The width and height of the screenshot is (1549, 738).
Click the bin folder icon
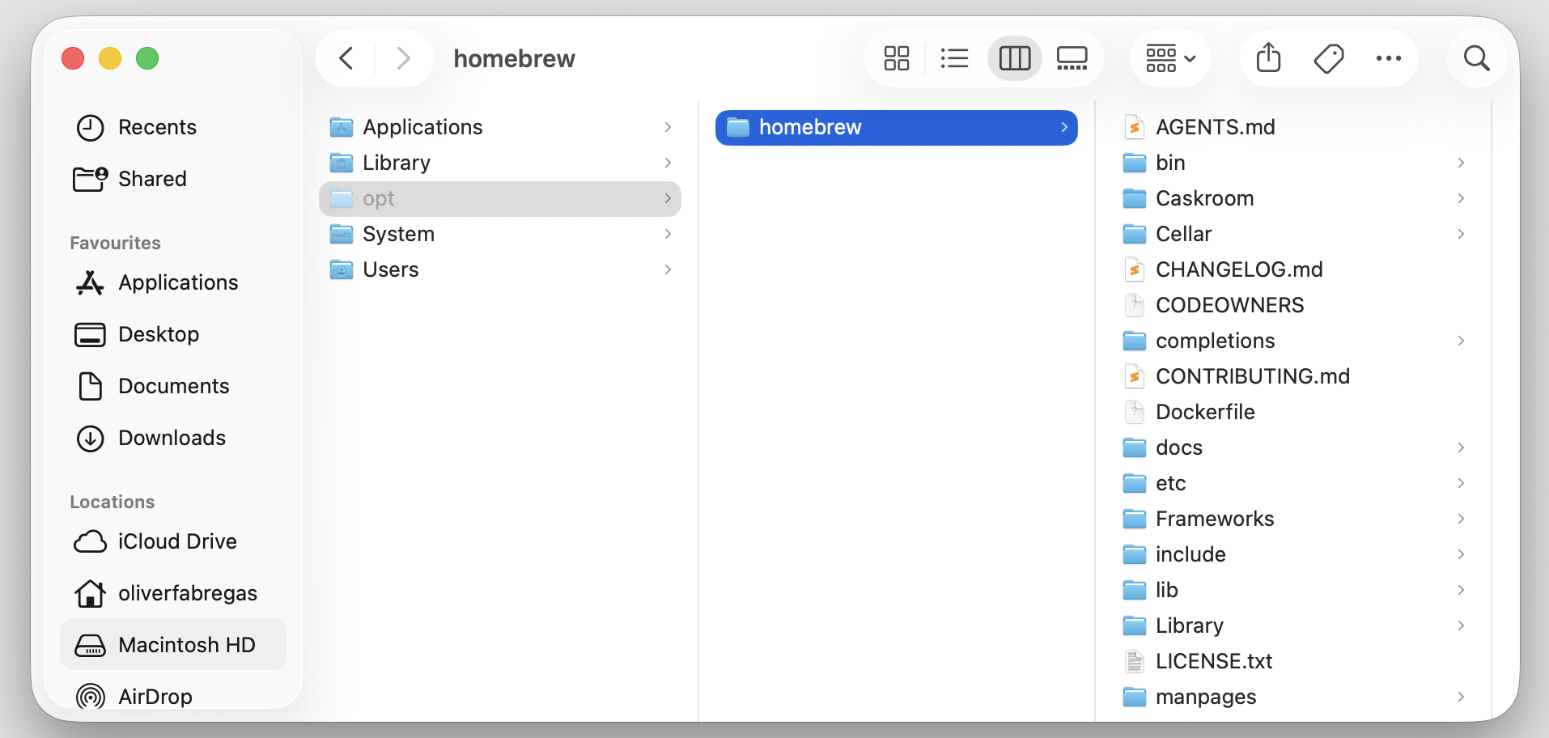(1135, 163)
